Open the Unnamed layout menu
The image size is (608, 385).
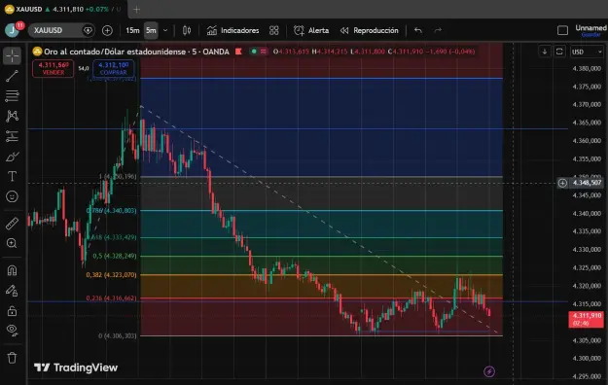point(590,28)
